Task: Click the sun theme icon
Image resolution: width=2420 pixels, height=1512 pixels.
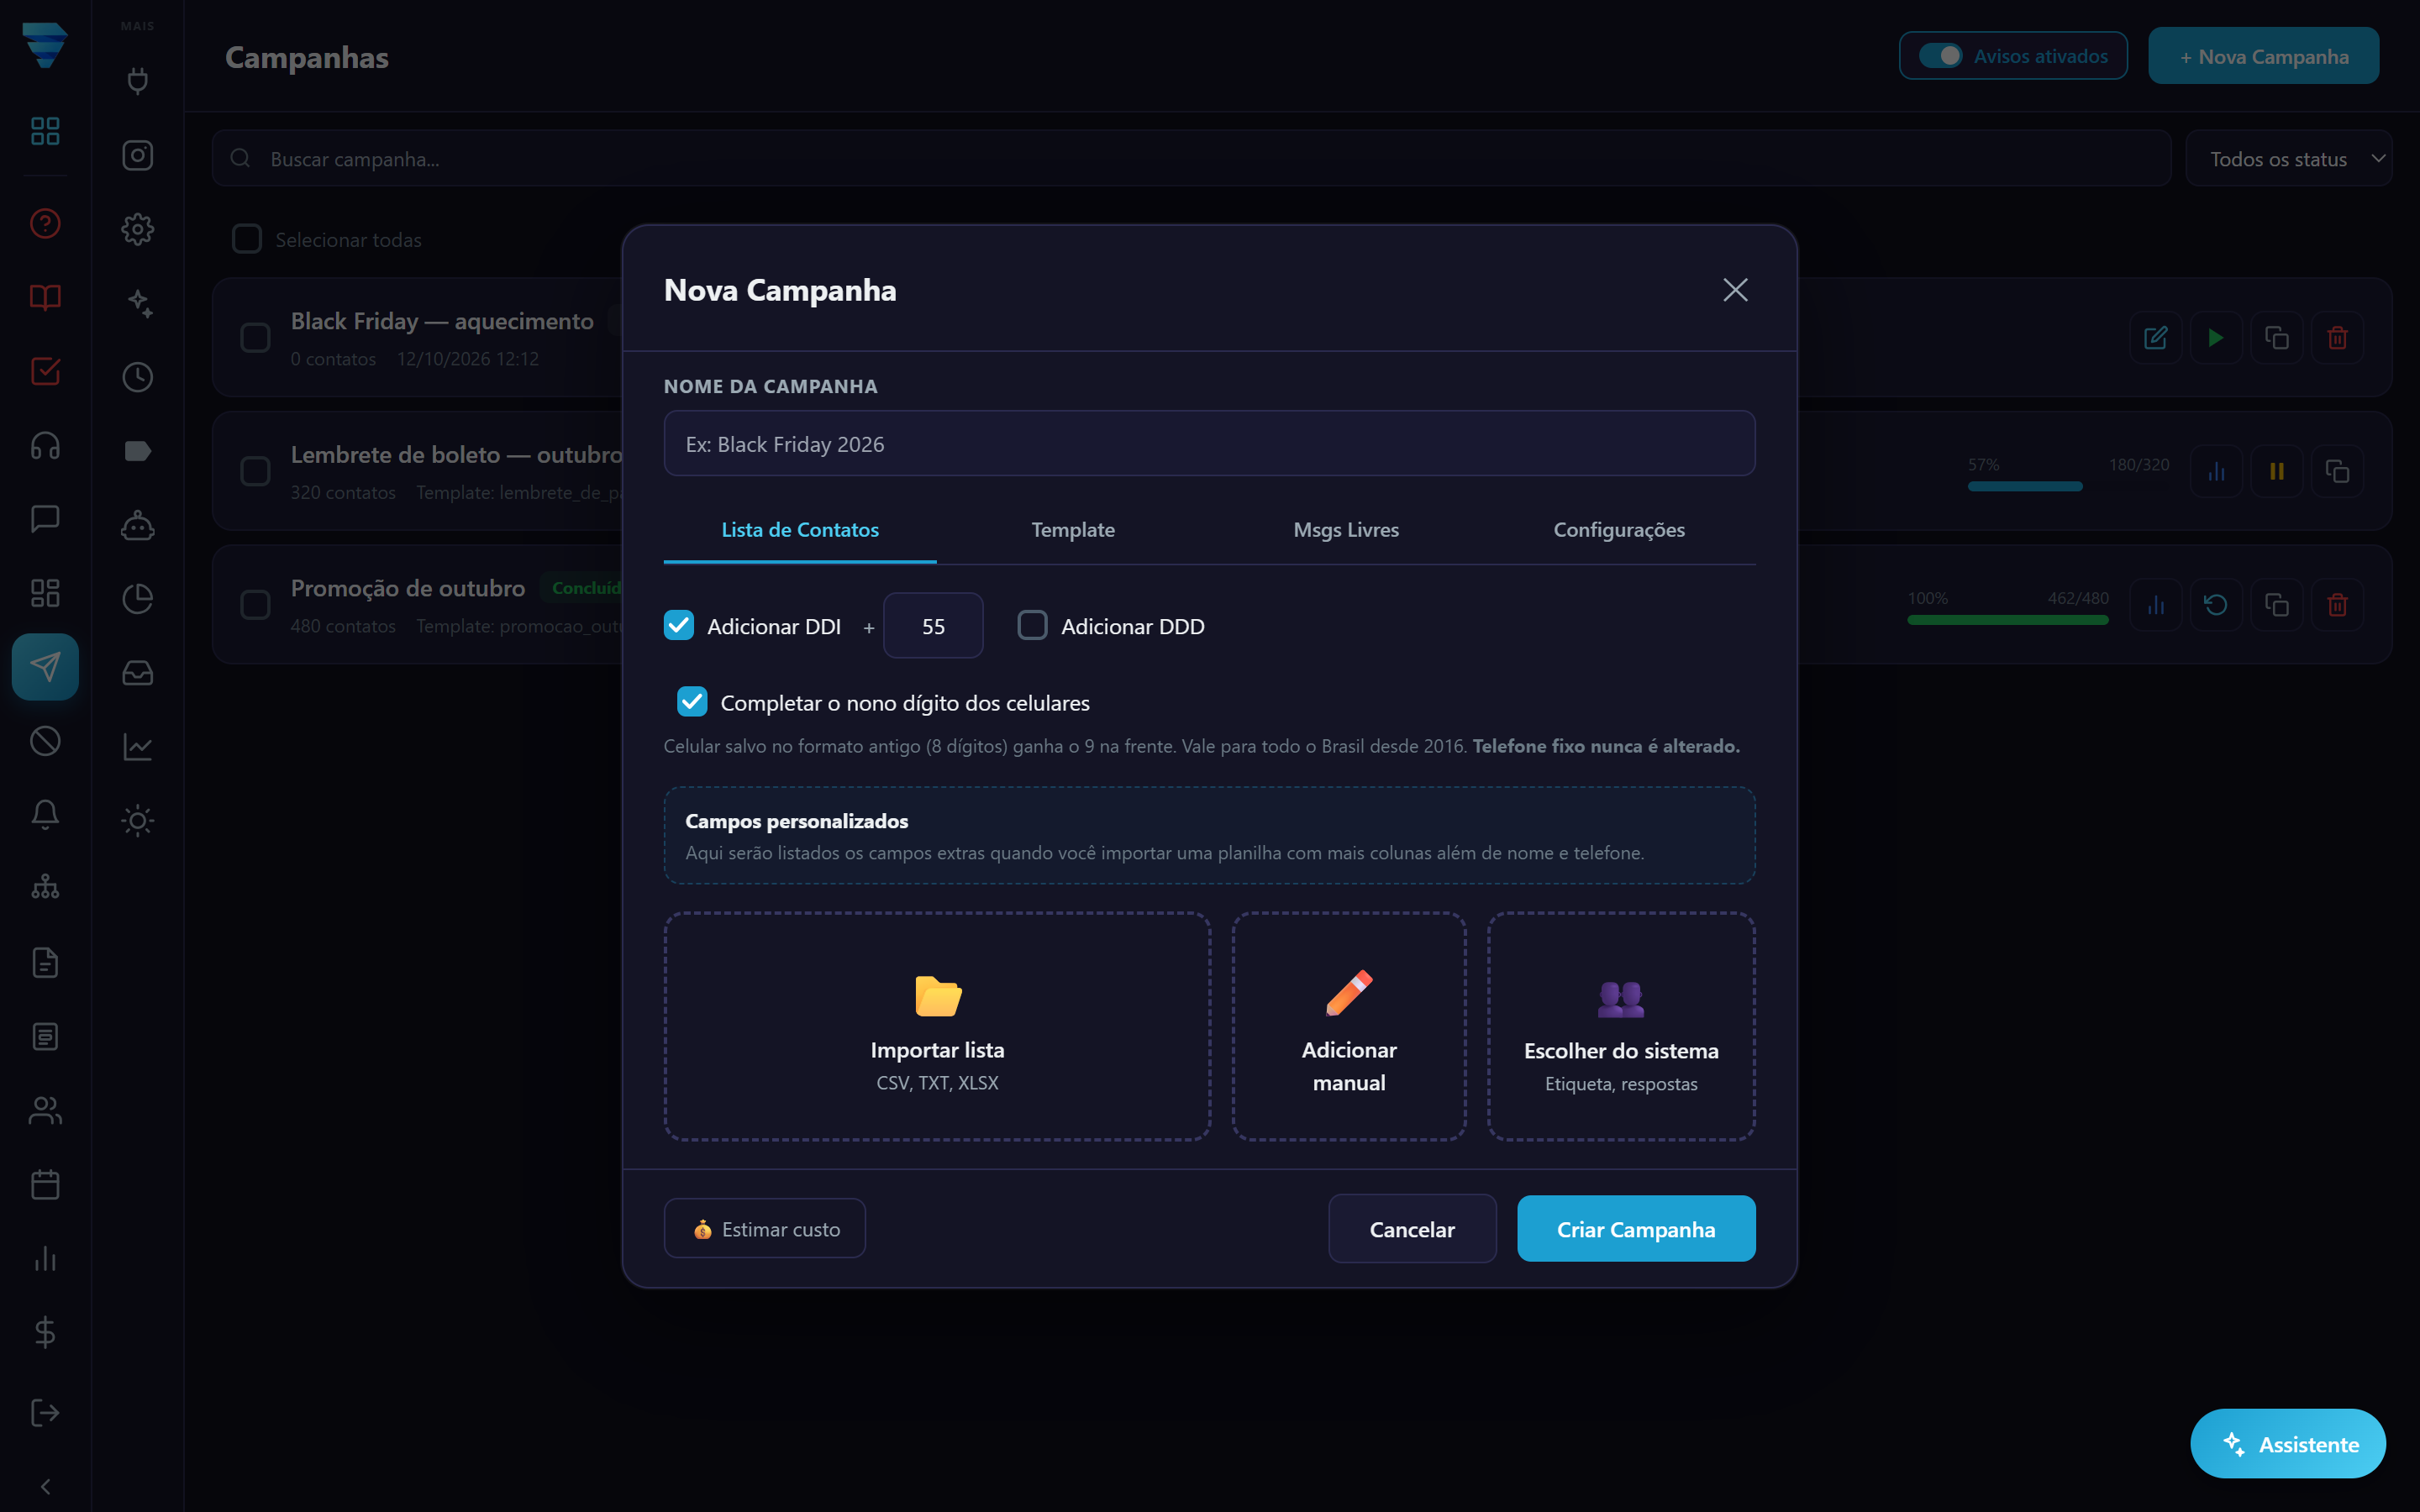Action: (x=137, y=821)
